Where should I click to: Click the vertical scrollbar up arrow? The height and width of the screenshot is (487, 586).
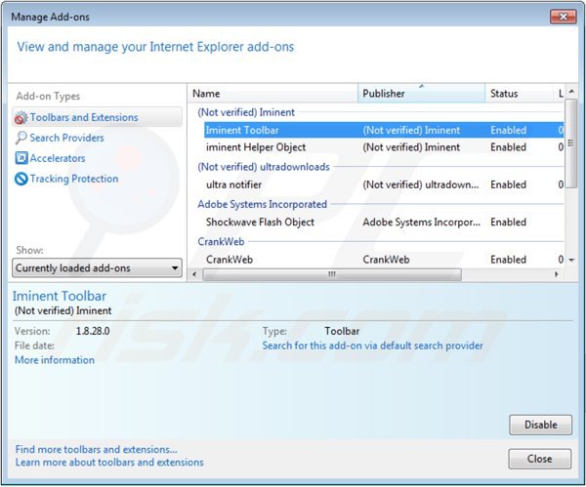(571, 92)
